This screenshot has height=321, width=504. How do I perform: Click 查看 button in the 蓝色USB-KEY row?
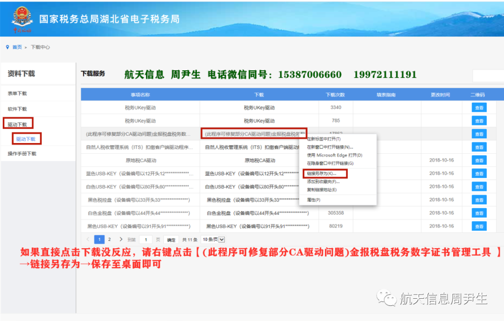pos(479,174)
